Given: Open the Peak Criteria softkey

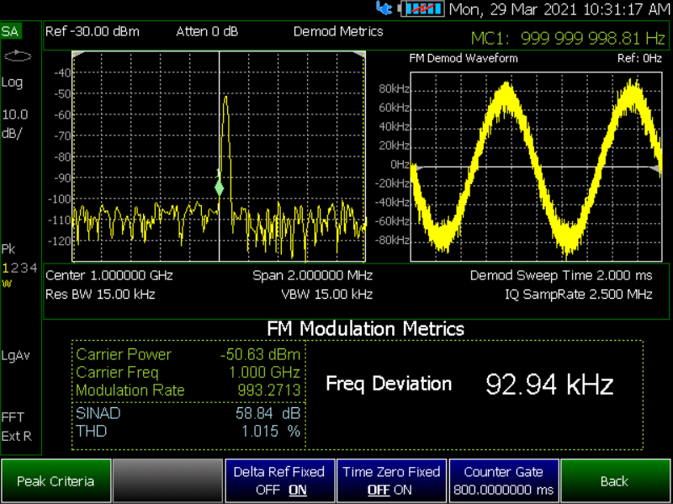Looking at the screenshot, I should pos(56,480).
